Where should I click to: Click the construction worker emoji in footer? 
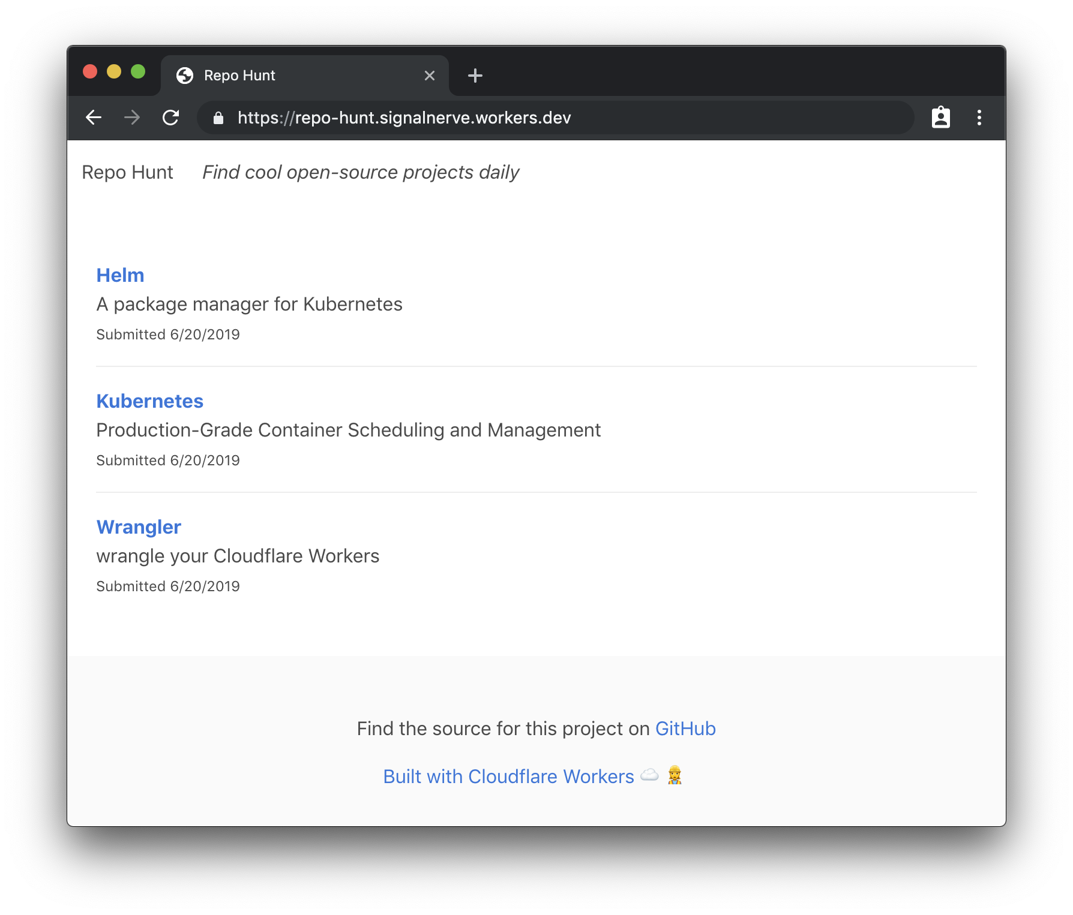pos(675,775)
